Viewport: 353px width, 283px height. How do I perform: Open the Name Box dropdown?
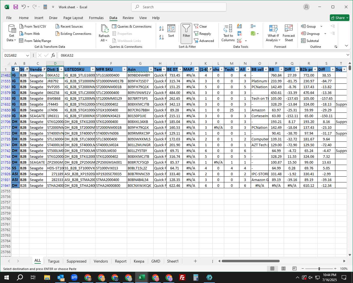[x=27, y=56]
